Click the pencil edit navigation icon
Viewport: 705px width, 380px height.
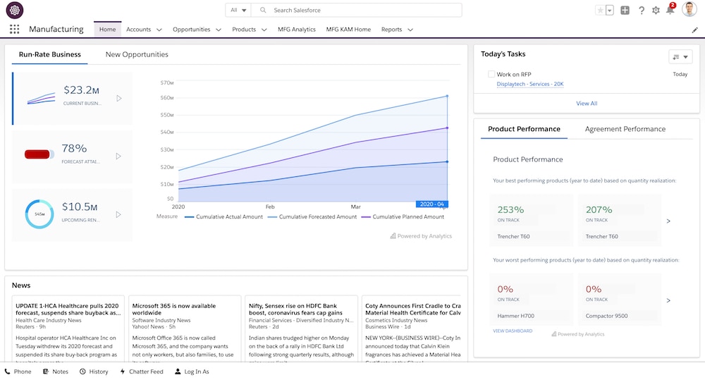coord(694,30)
